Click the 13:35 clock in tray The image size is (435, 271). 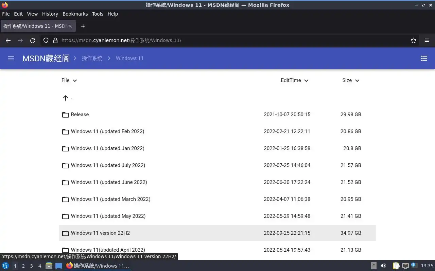point(427,266)
